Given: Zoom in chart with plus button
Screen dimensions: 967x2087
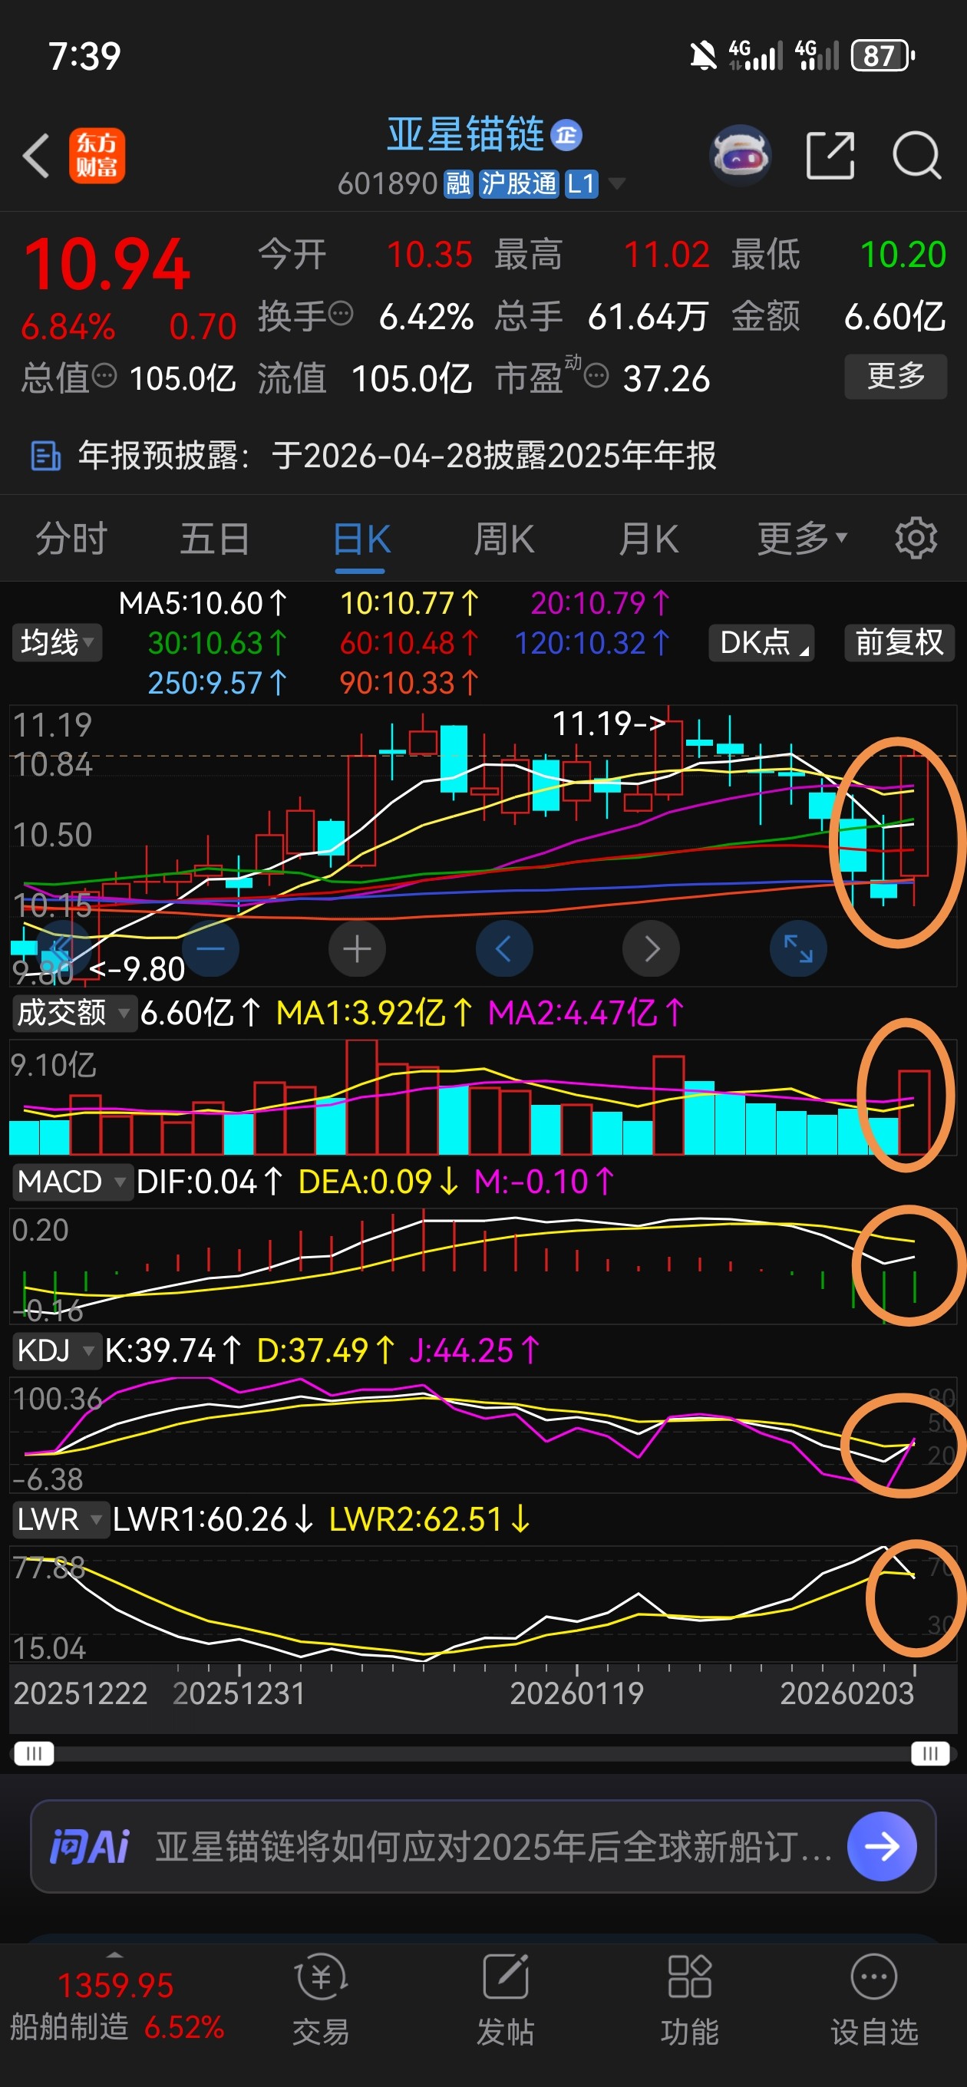Looking at the screenshot, I should pos(357,948).
